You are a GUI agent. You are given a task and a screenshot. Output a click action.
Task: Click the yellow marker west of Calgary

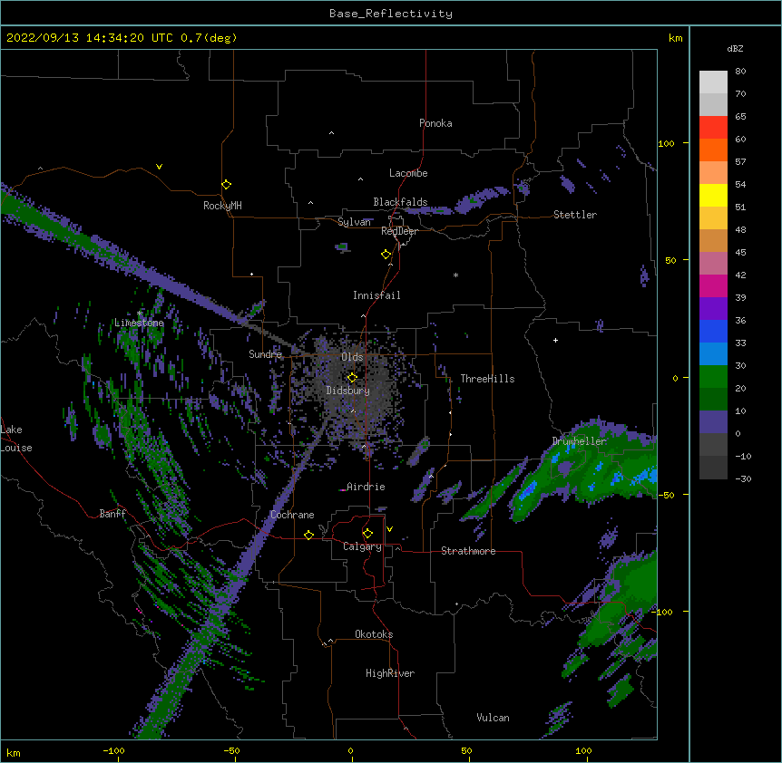308,535
